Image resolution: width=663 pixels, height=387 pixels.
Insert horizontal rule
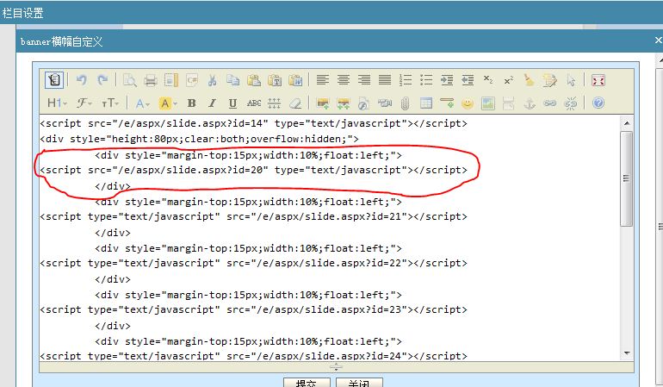pos(447,103)
